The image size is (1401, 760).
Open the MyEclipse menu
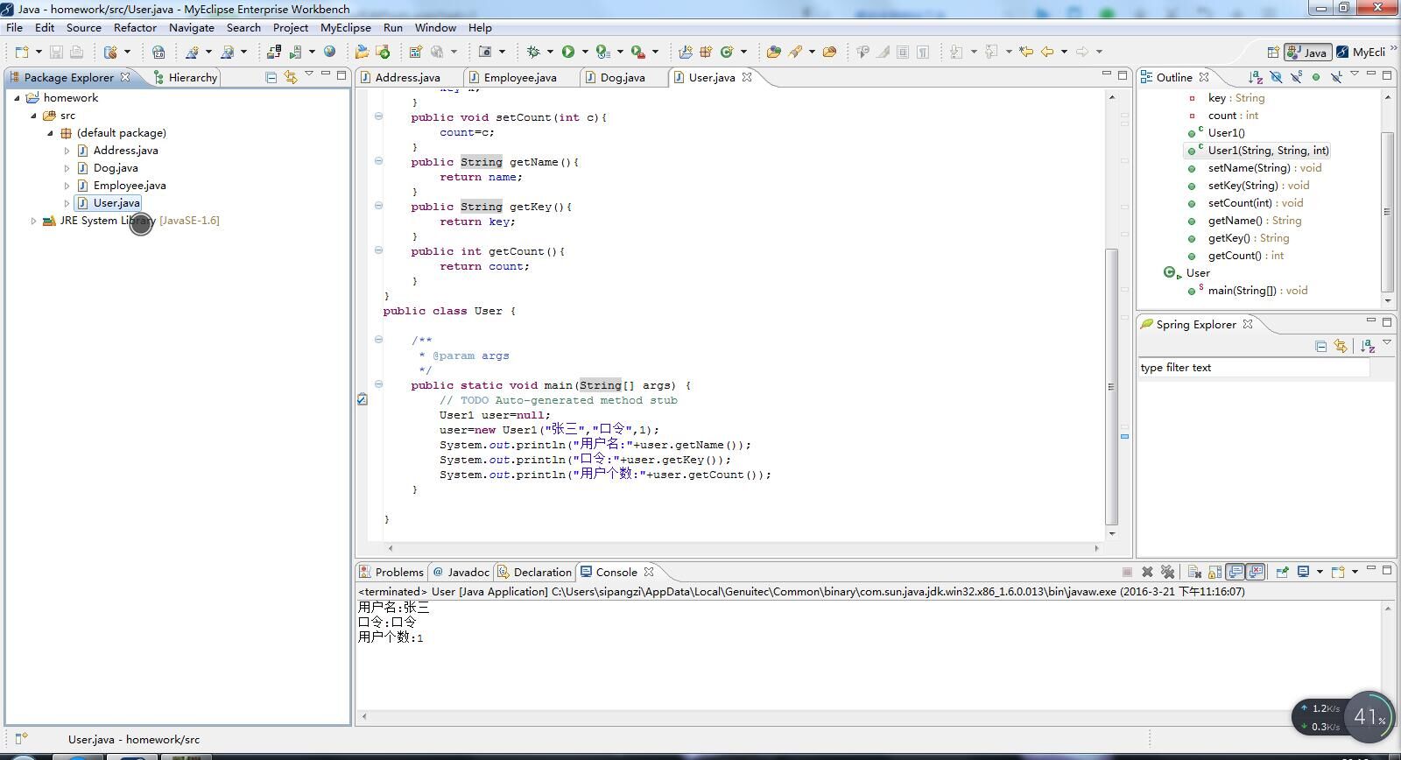pyautogui.click(x=345, y=27)
